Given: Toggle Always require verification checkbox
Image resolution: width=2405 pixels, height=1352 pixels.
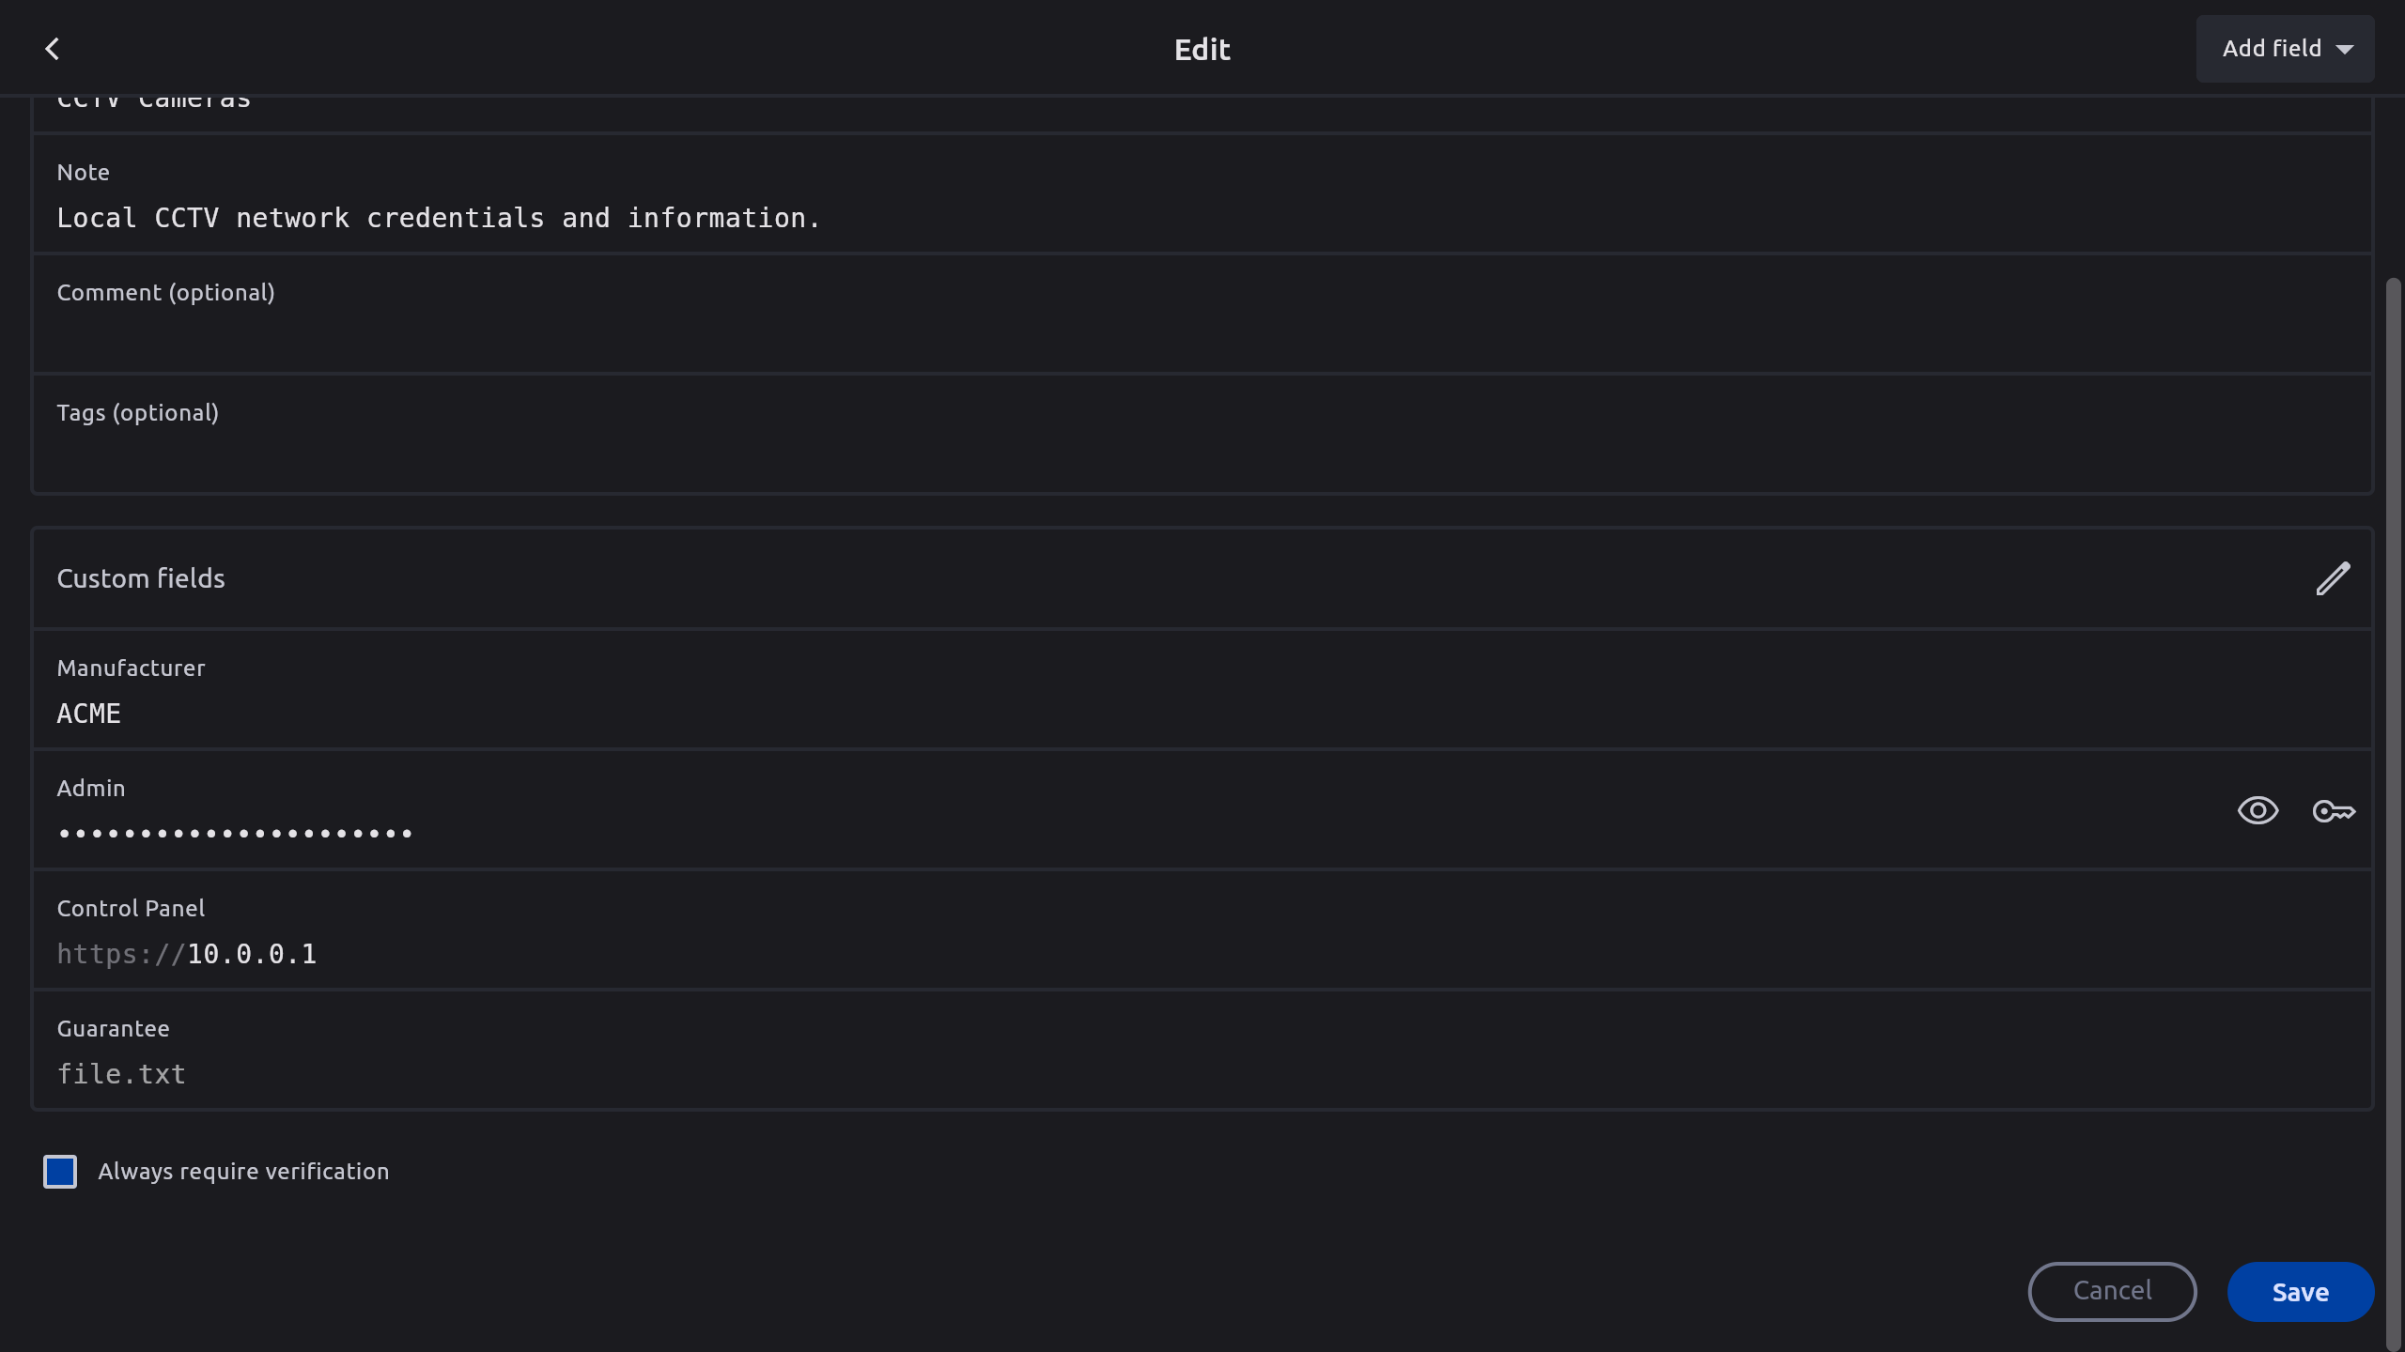Looking at the screenshot, I should pyautogui.click(x=60, y=1172).
